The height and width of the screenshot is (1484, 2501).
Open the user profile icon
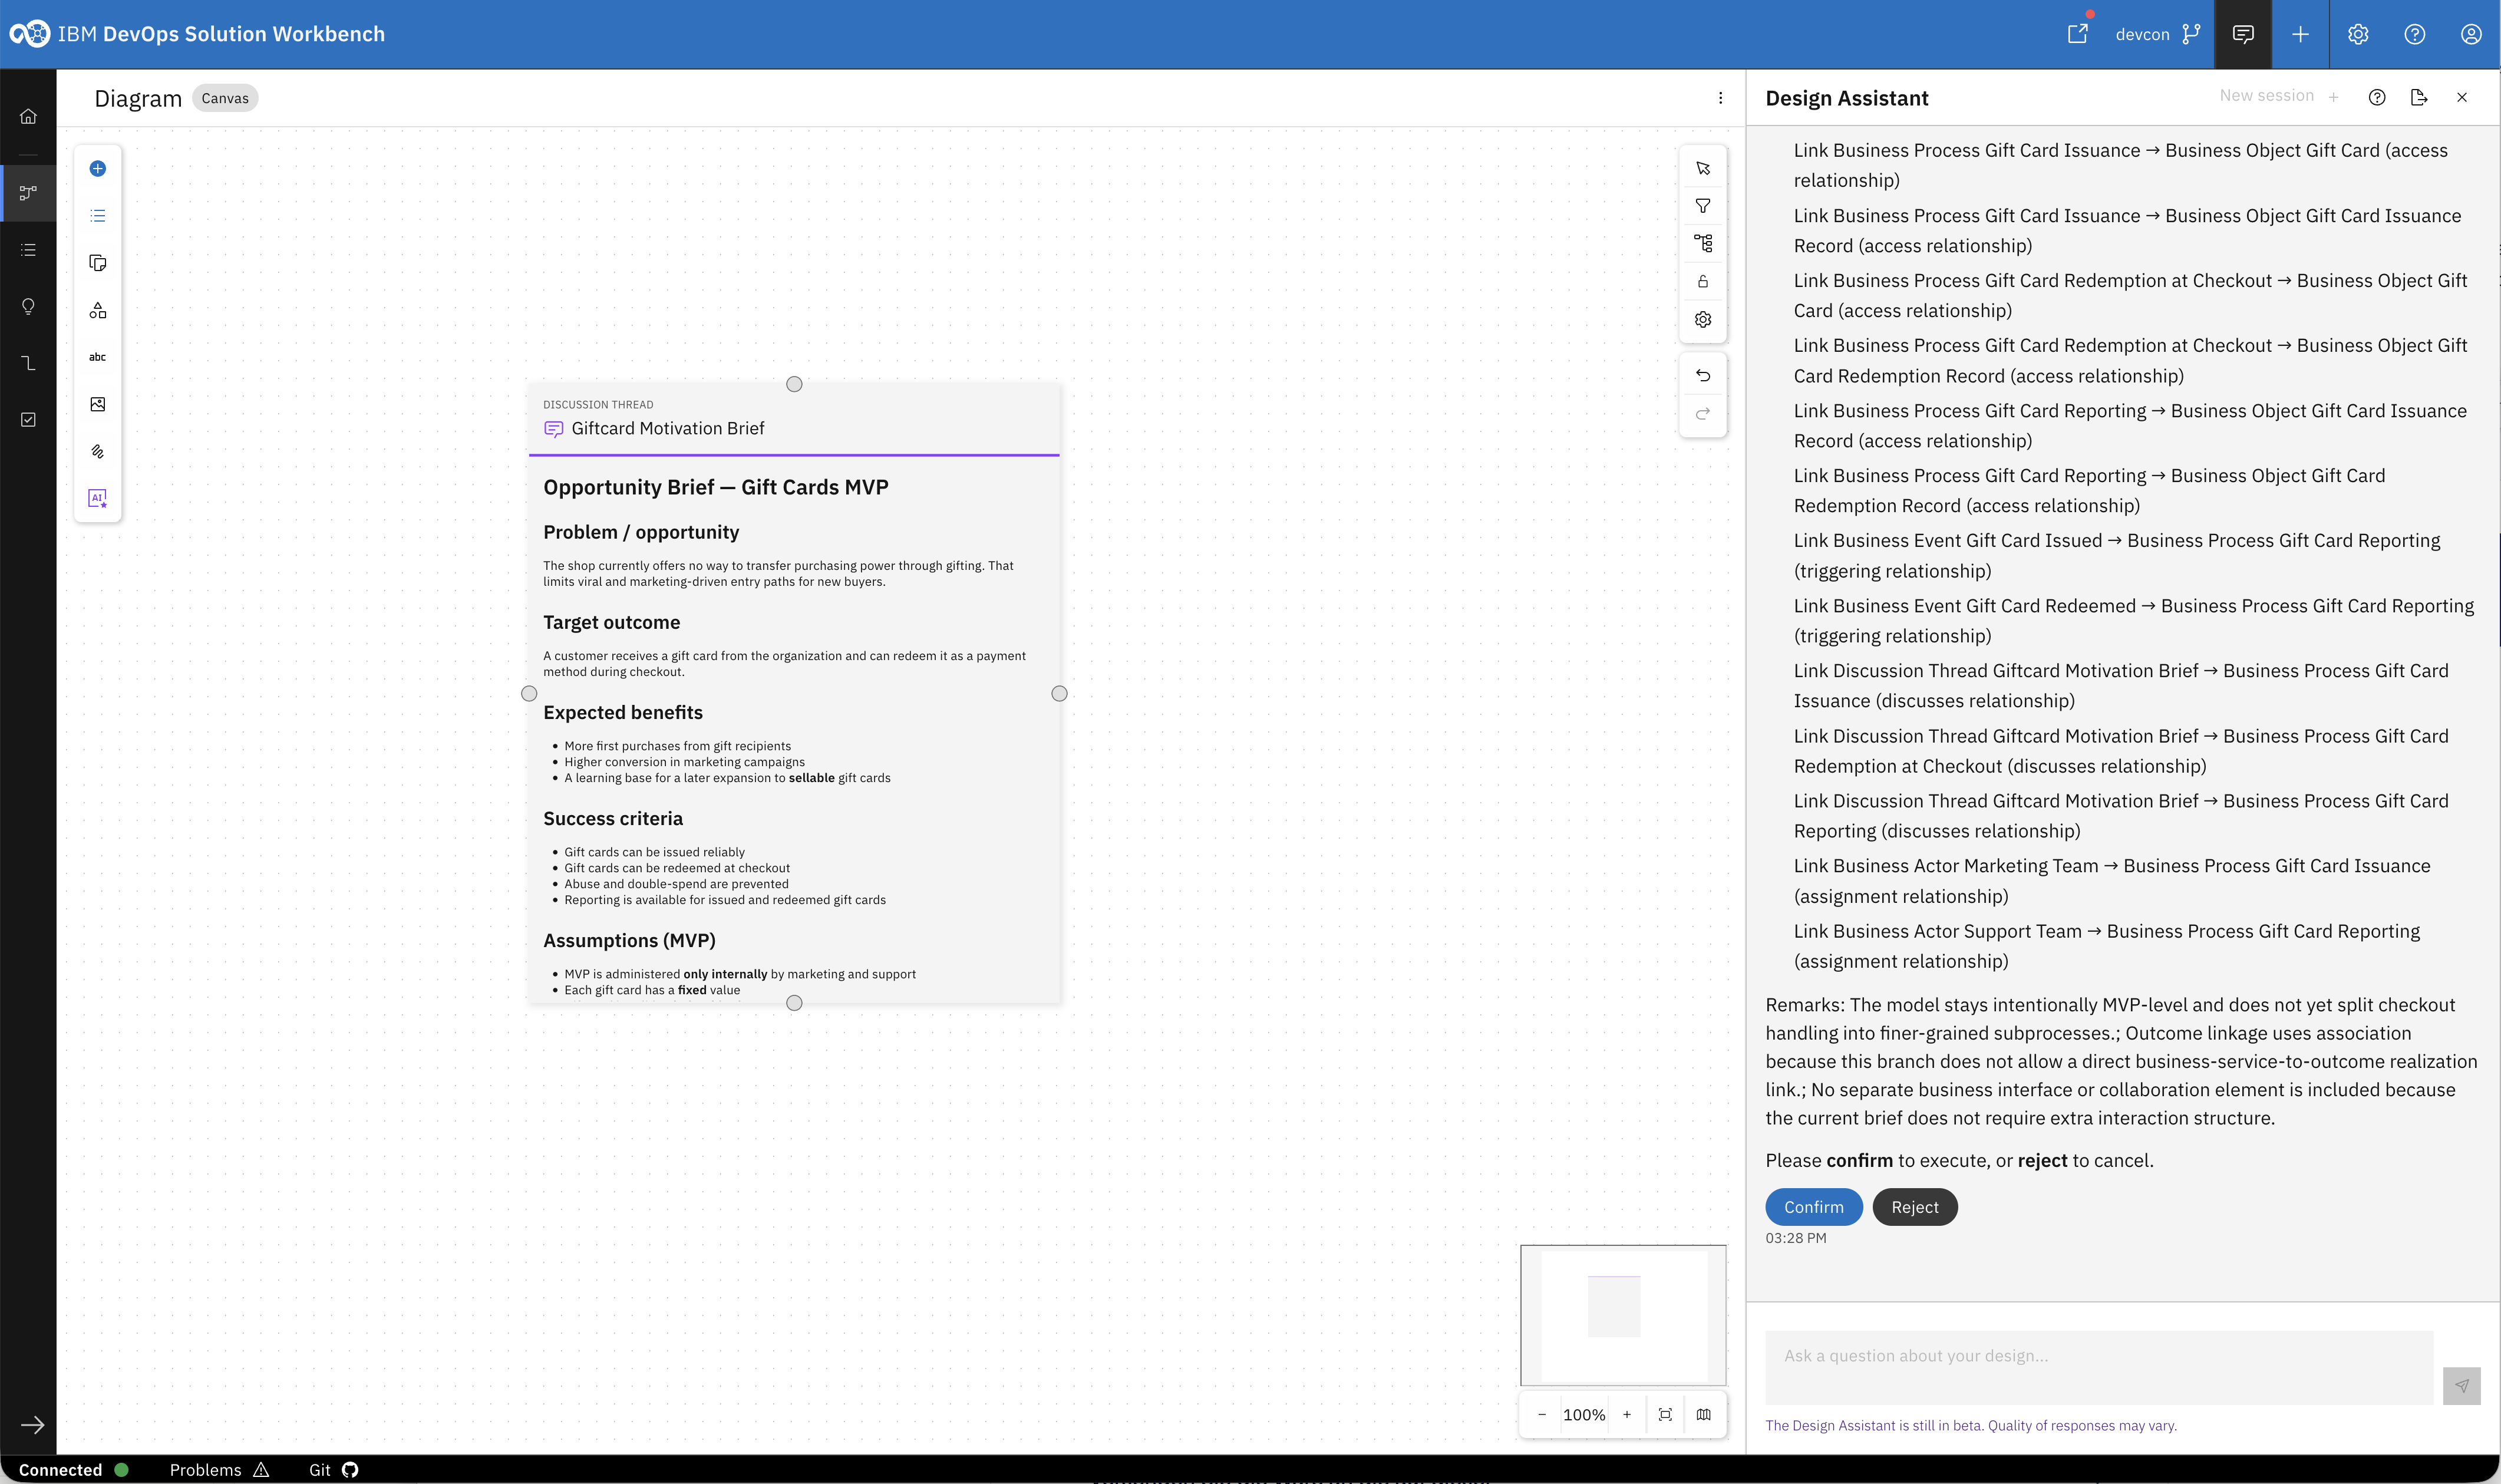tap(2471, 34)
